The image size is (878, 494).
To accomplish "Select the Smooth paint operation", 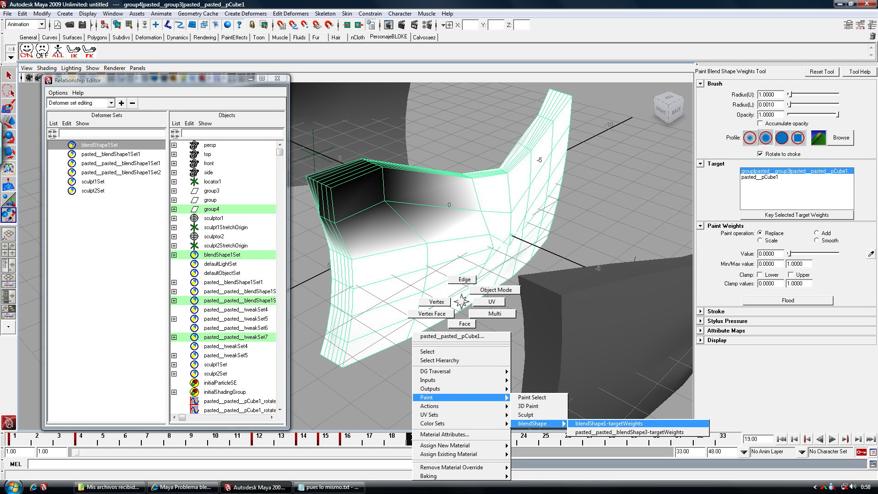I will pos(816,241).
